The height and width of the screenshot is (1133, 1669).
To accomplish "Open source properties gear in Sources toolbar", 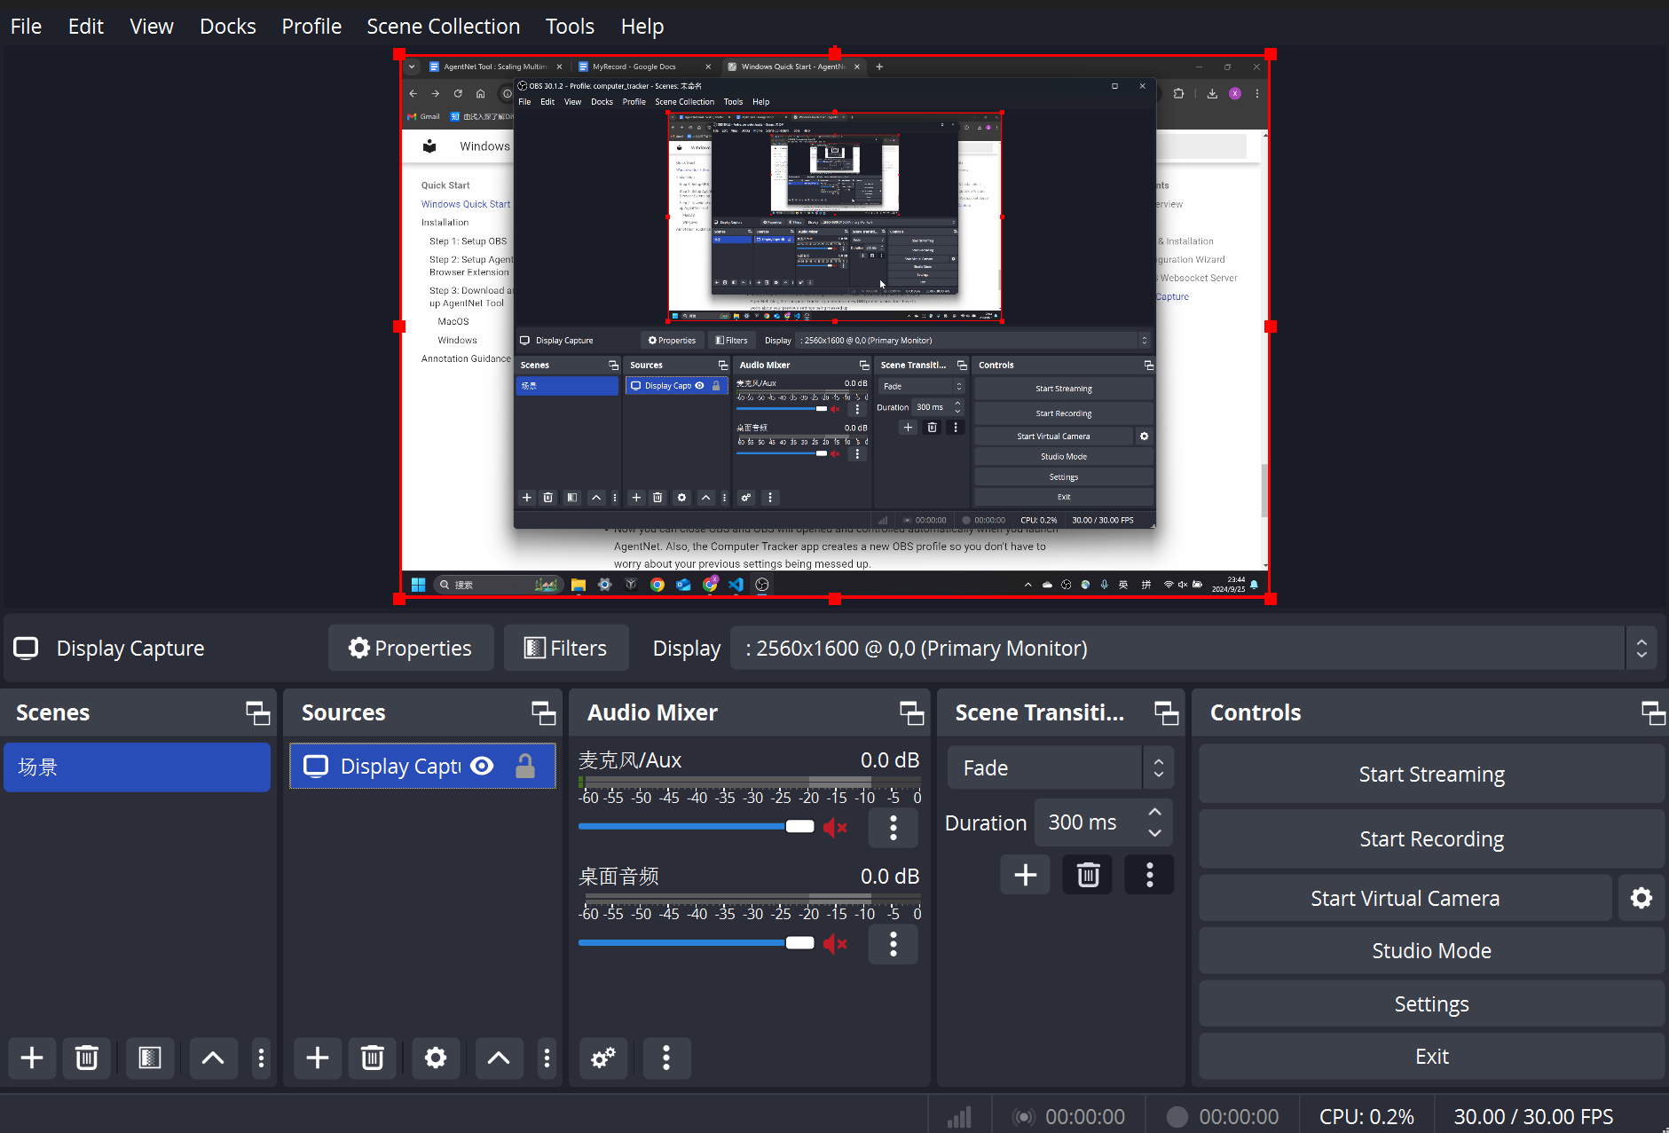I will click(x=435, y=1058).
